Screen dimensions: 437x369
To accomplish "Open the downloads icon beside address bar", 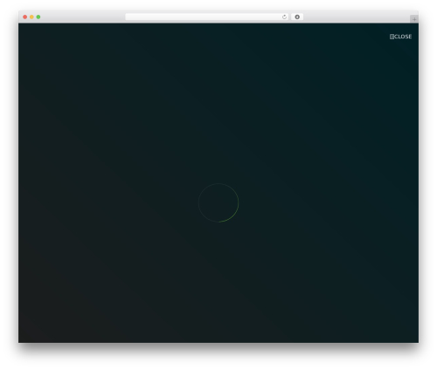I will click(x=297, y=17).
